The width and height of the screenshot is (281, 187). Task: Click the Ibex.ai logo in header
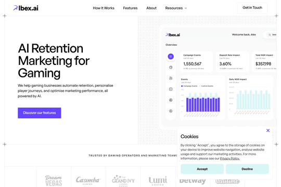coord(26,8)
